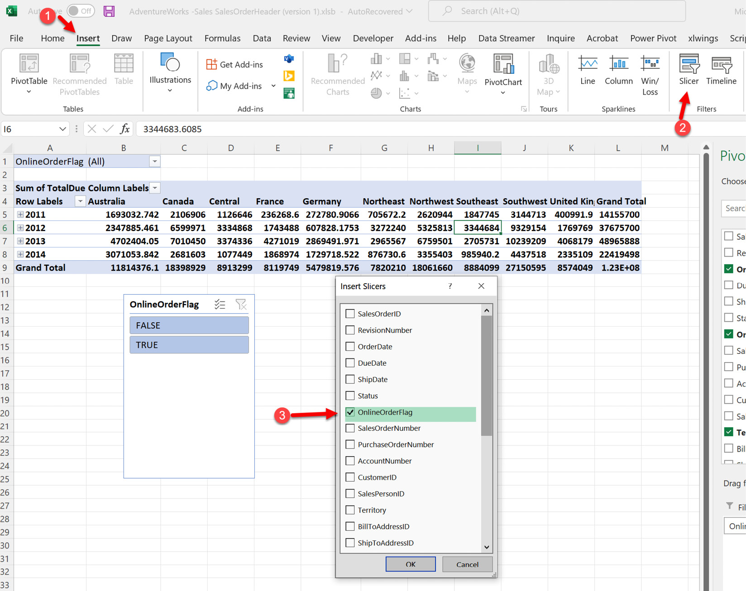This screenshot has width=746, height=591.
Task: Click the Search box in title bar
Action: click(557, 11)
